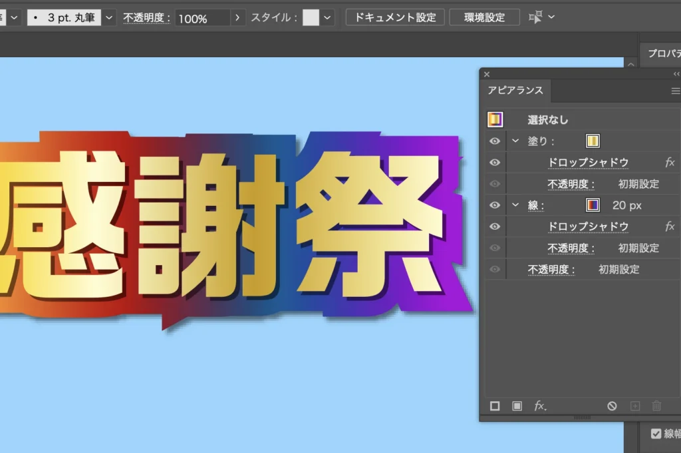Click the gold gradient fill swatch
681x453 pixels.
click(593, 141)
